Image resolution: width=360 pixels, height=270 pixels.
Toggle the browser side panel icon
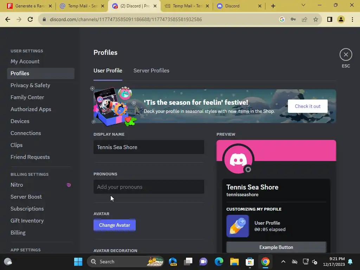330,19
